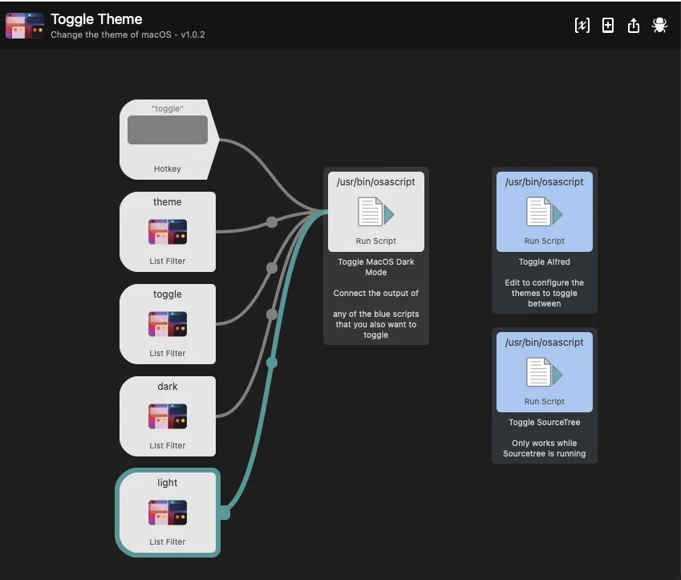Open the workflow variables [x] editor
This screenshot has width=681, height=580.
pos(582,25)
